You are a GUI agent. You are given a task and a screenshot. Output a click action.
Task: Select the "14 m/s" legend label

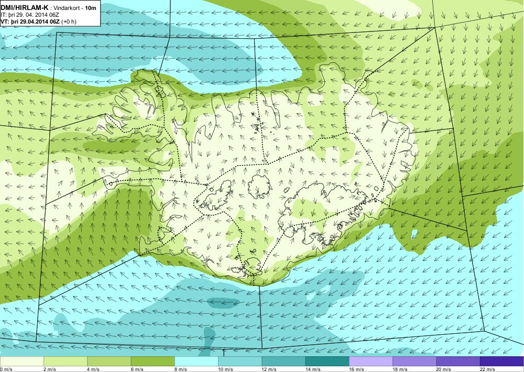pos(313,369)
